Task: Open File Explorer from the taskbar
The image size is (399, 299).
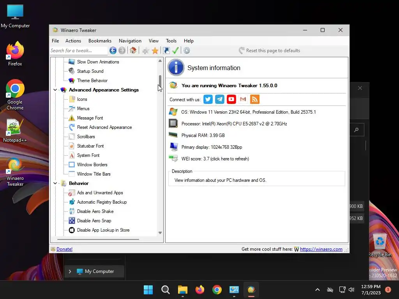Action: tap(182, 290)
